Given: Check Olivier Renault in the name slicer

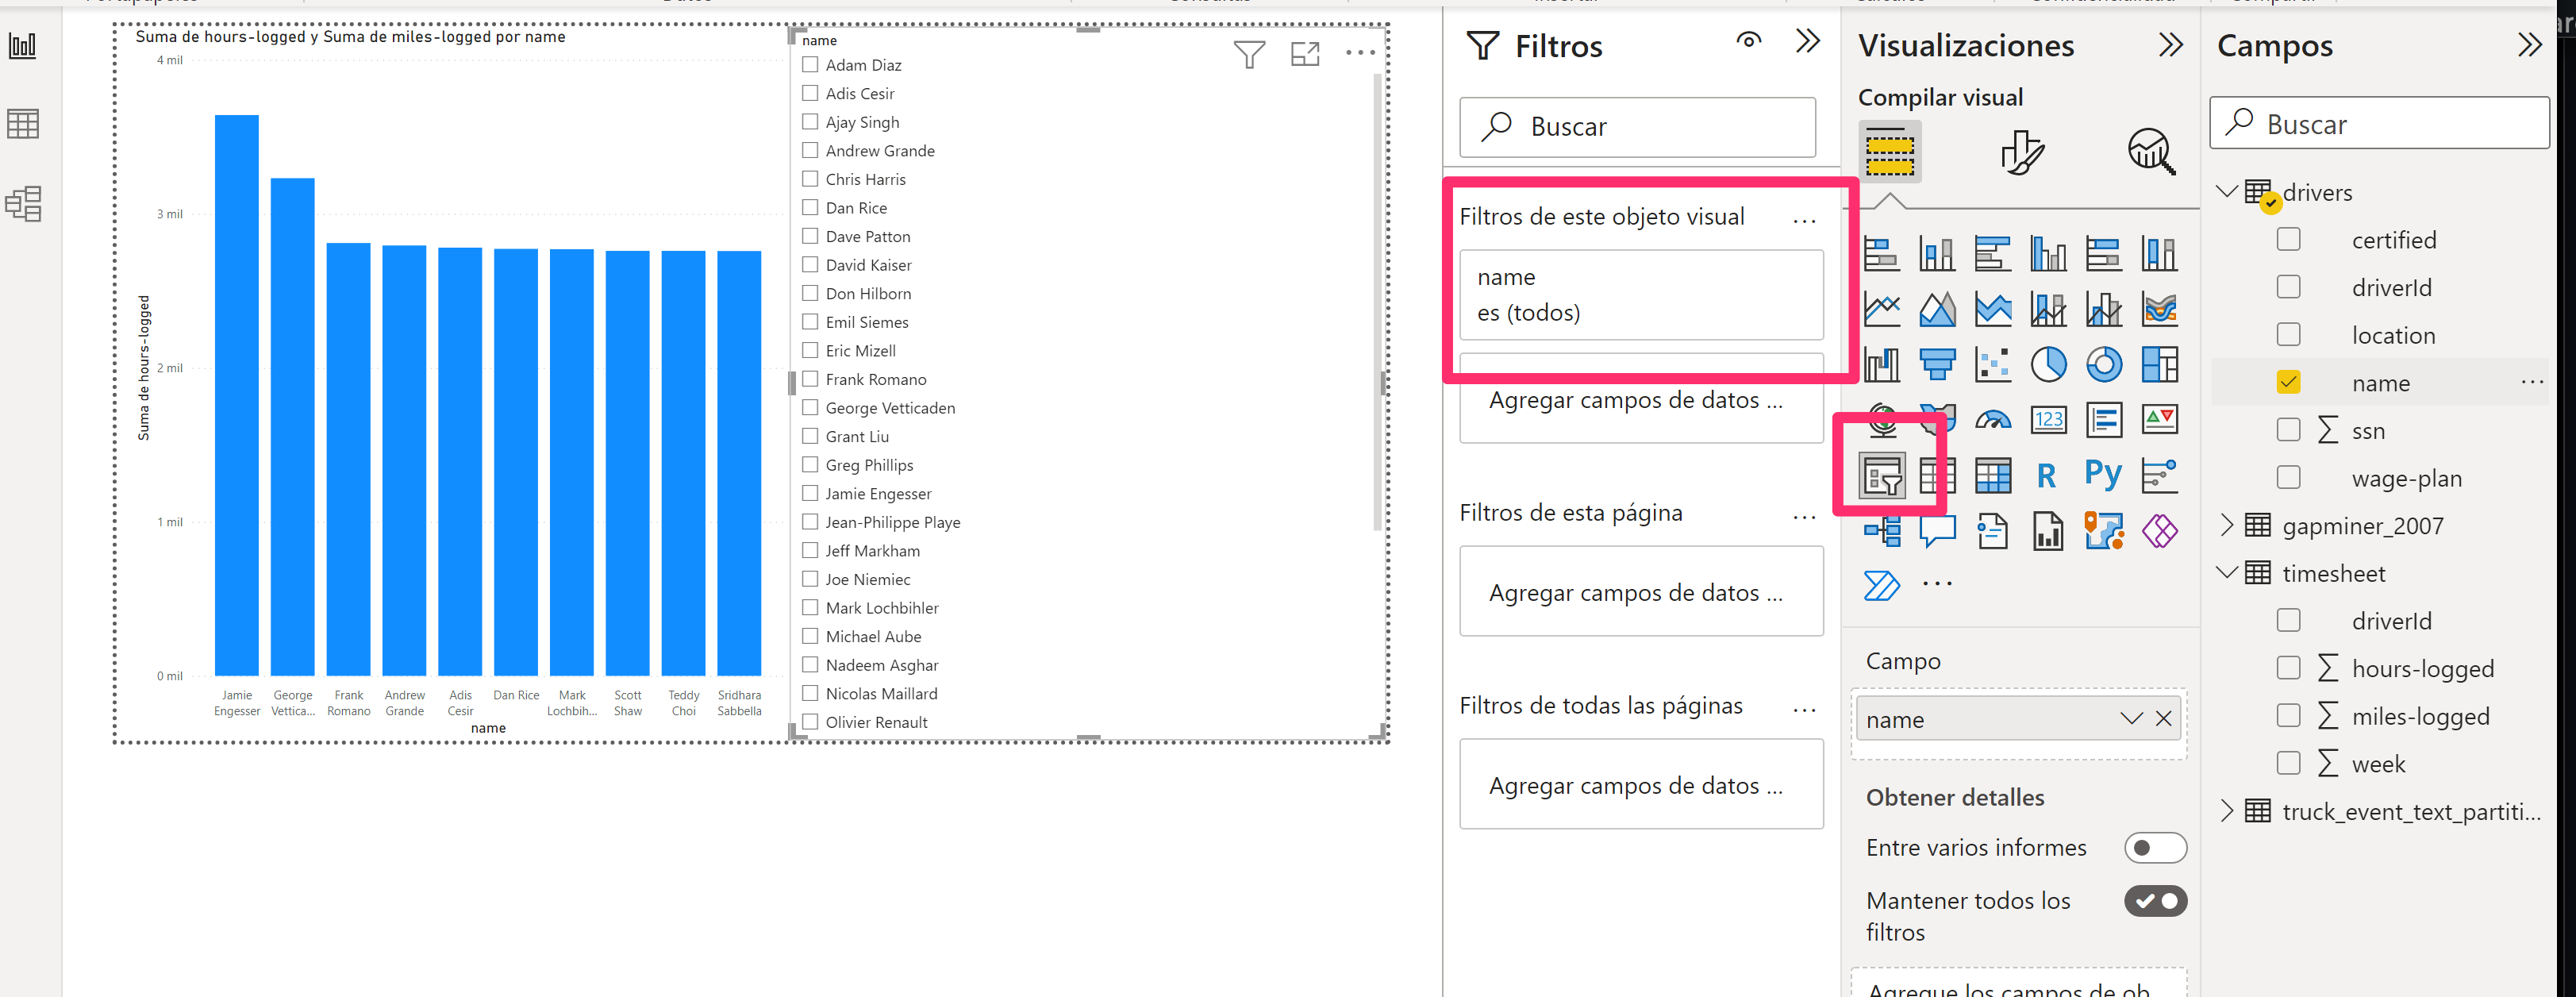Looking at the screenshot, I should pos(810,722).
